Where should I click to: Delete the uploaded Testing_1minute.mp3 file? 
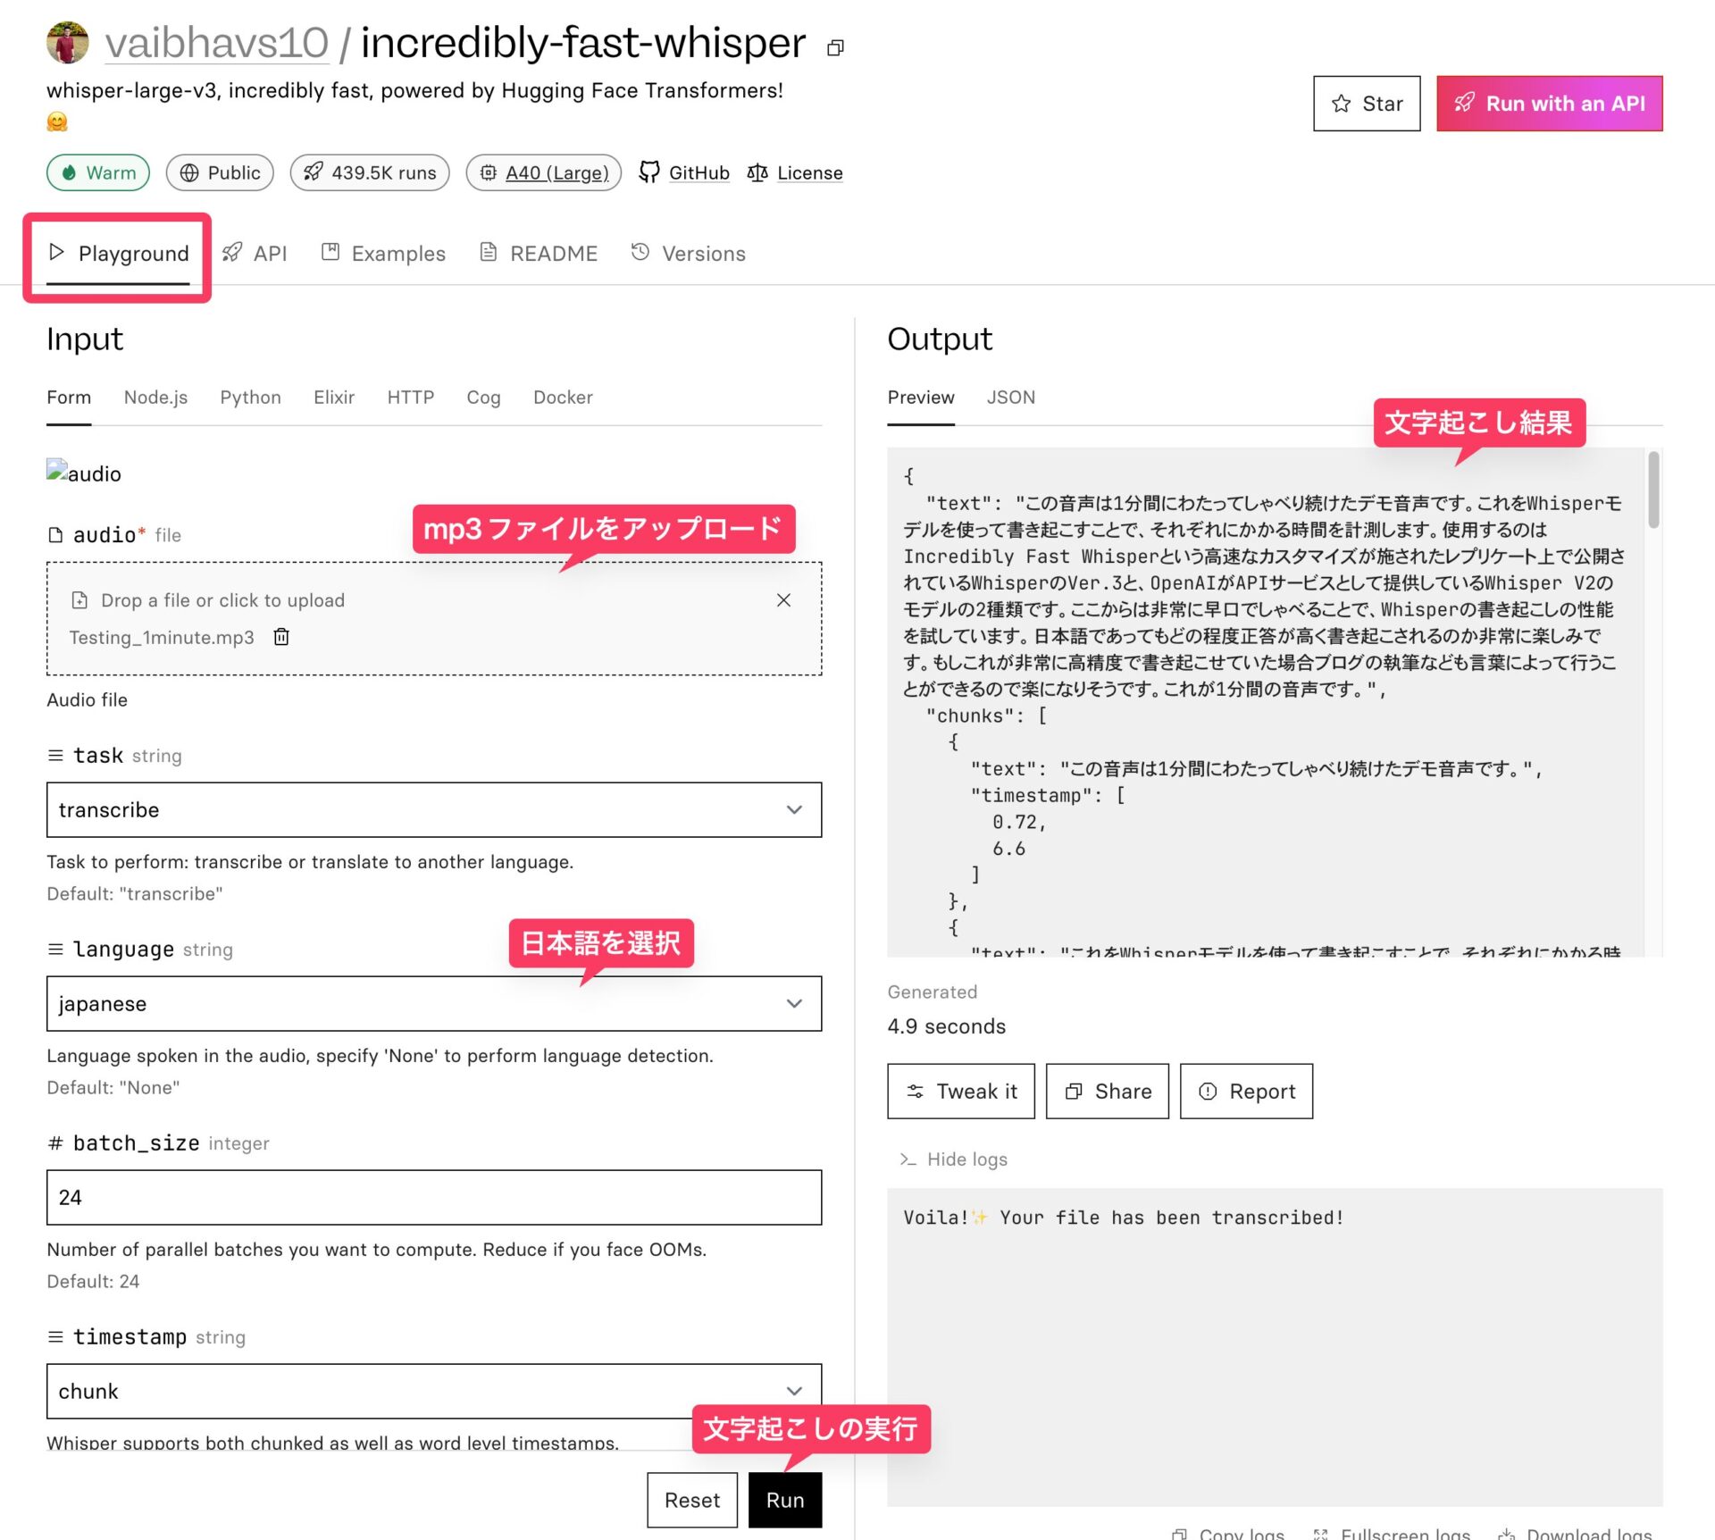click(x=281, y=637)
